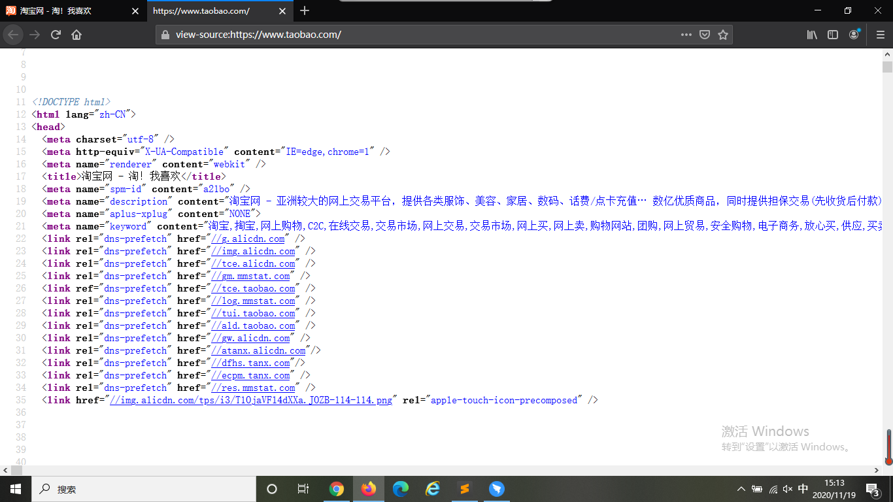Open link //ecpm.tanx.com

(x=250, y=376)
